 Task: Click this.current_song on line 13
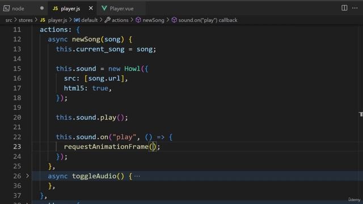[x=90, y=49]
